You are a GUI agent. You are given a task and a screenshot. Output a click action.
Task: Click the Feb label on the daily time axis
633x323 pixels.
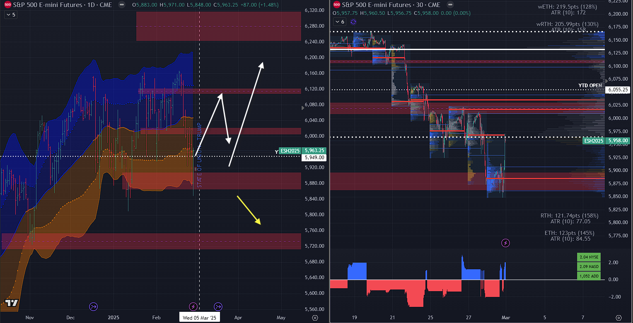[x=156, y=318]
